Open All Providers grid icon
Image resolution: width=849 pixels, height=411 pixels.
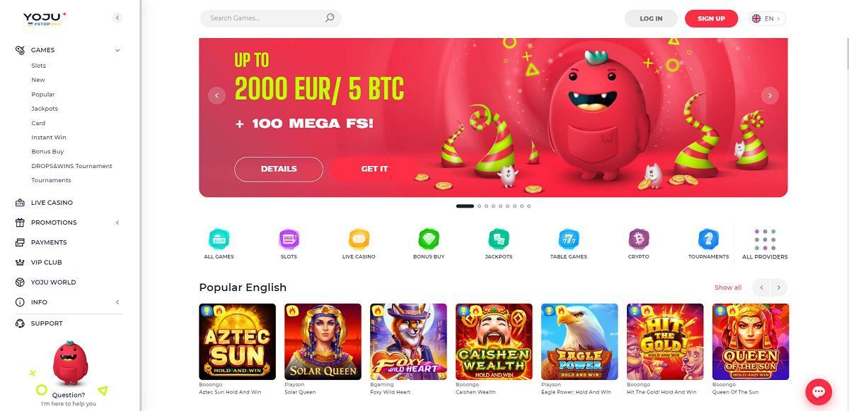(765, 239)
